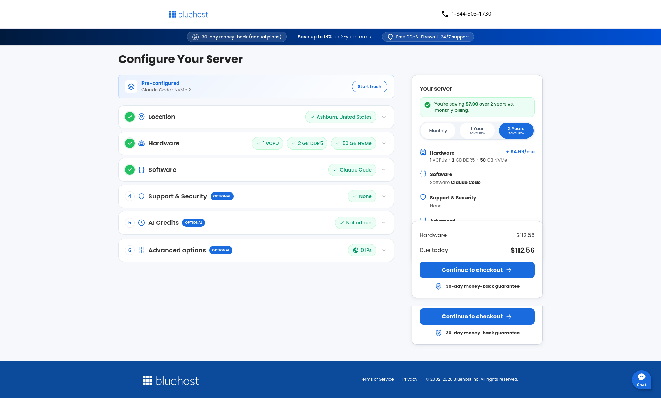Image resolution: width=661 pixels, height=398 pixels.
Task: Click the Hardware chip icon in the list
Action: pos(141,143)
